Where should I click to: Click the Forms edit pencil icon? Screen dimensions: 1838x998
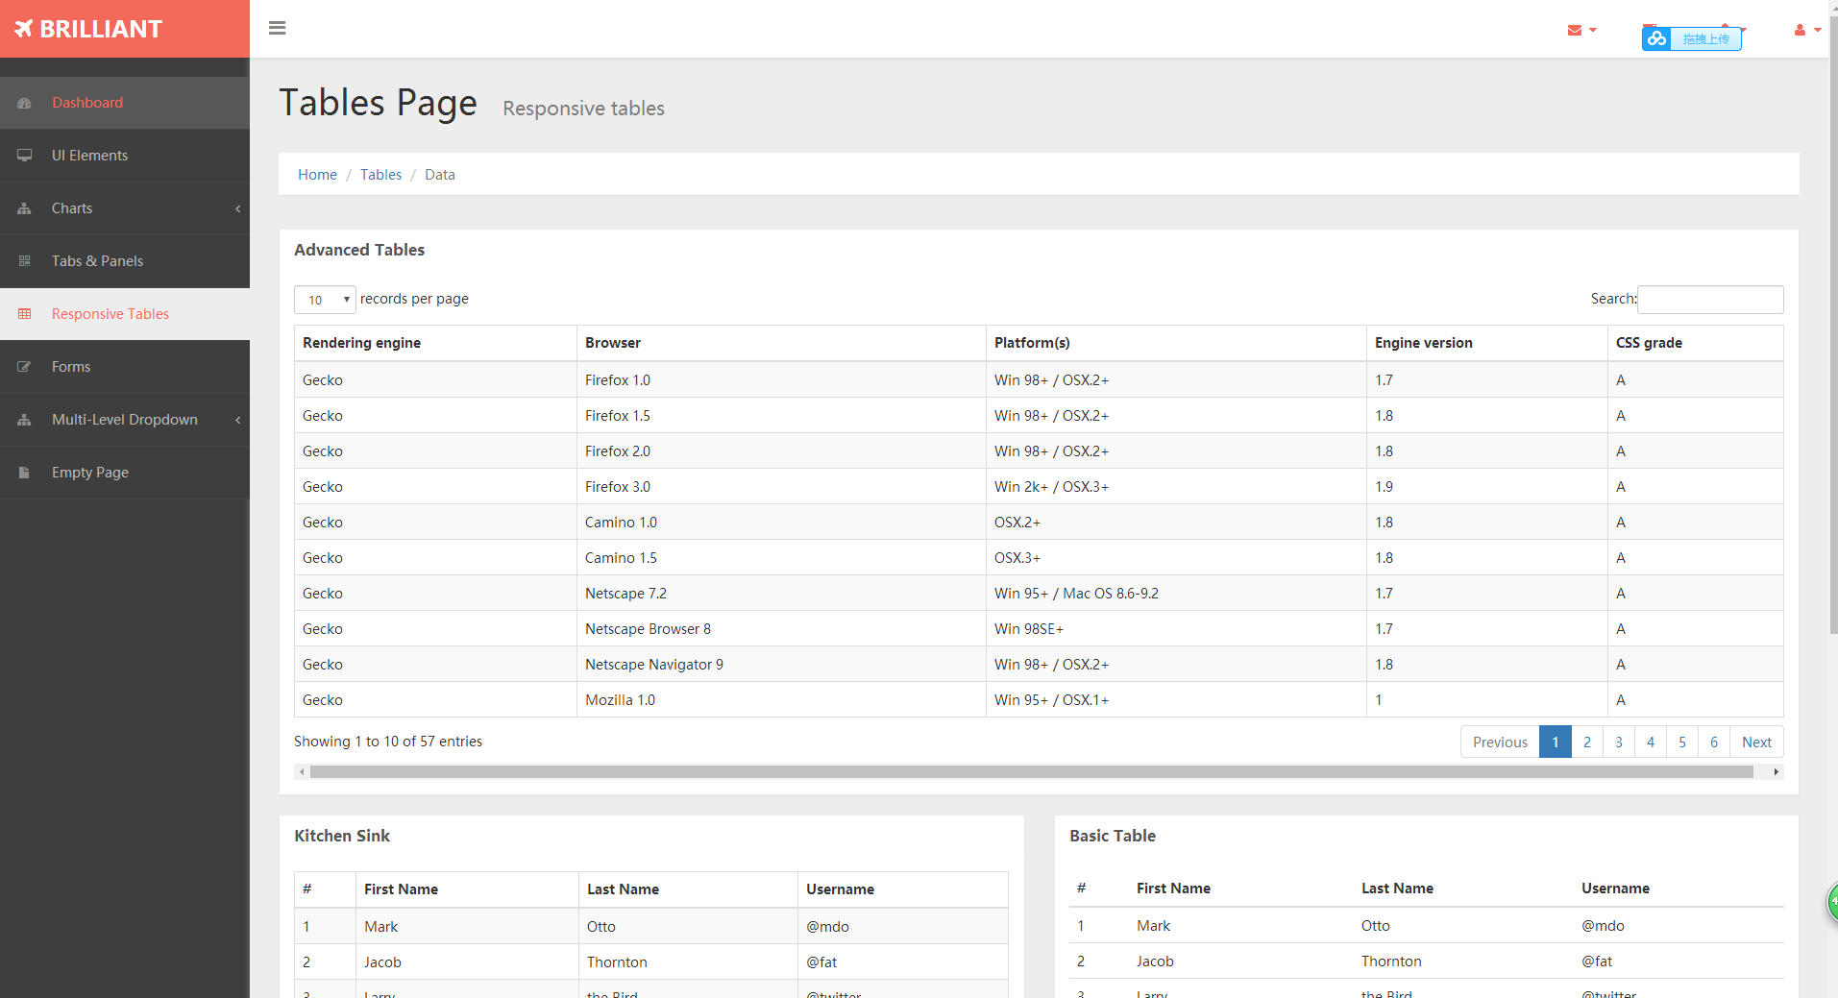point(25,367)
